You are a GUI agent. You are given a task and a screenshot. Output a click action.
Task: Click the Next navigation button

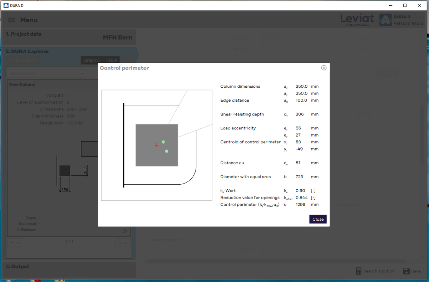(x=123, y=242)
